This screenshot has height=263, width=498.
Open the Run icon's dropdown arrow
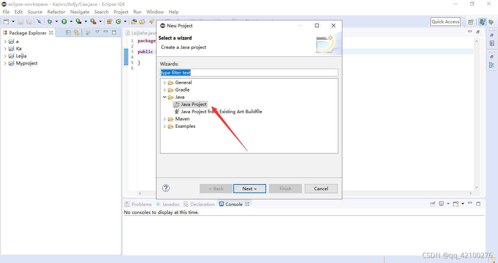pos(71,22)
